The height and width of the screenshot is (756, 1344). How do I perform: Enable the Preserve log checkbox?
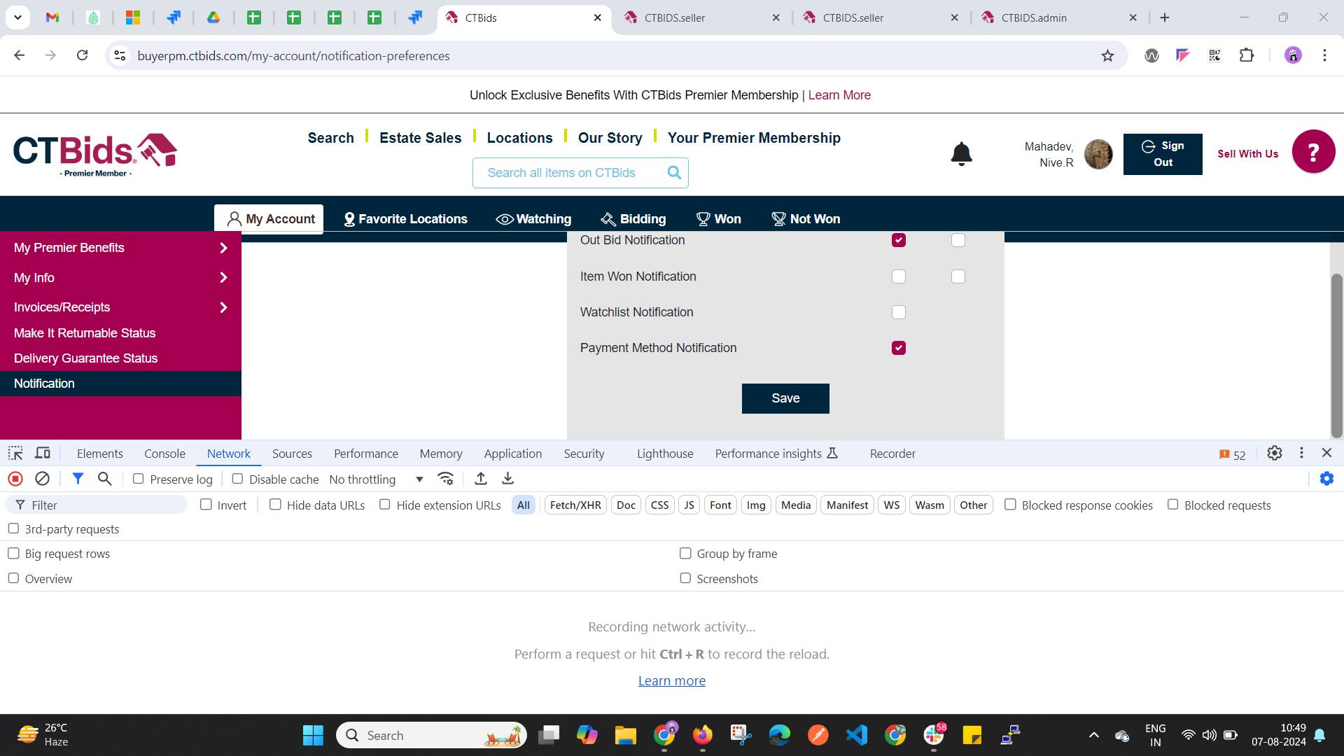point(139,479)
